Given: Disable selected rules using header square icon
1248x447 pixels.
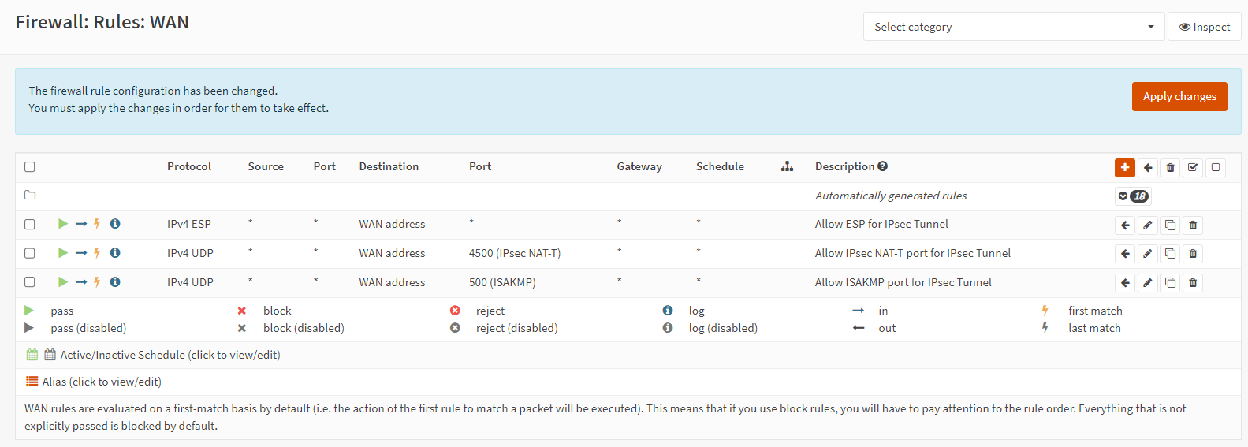Looking at the screenshot, I should (x=1215, y=167).
